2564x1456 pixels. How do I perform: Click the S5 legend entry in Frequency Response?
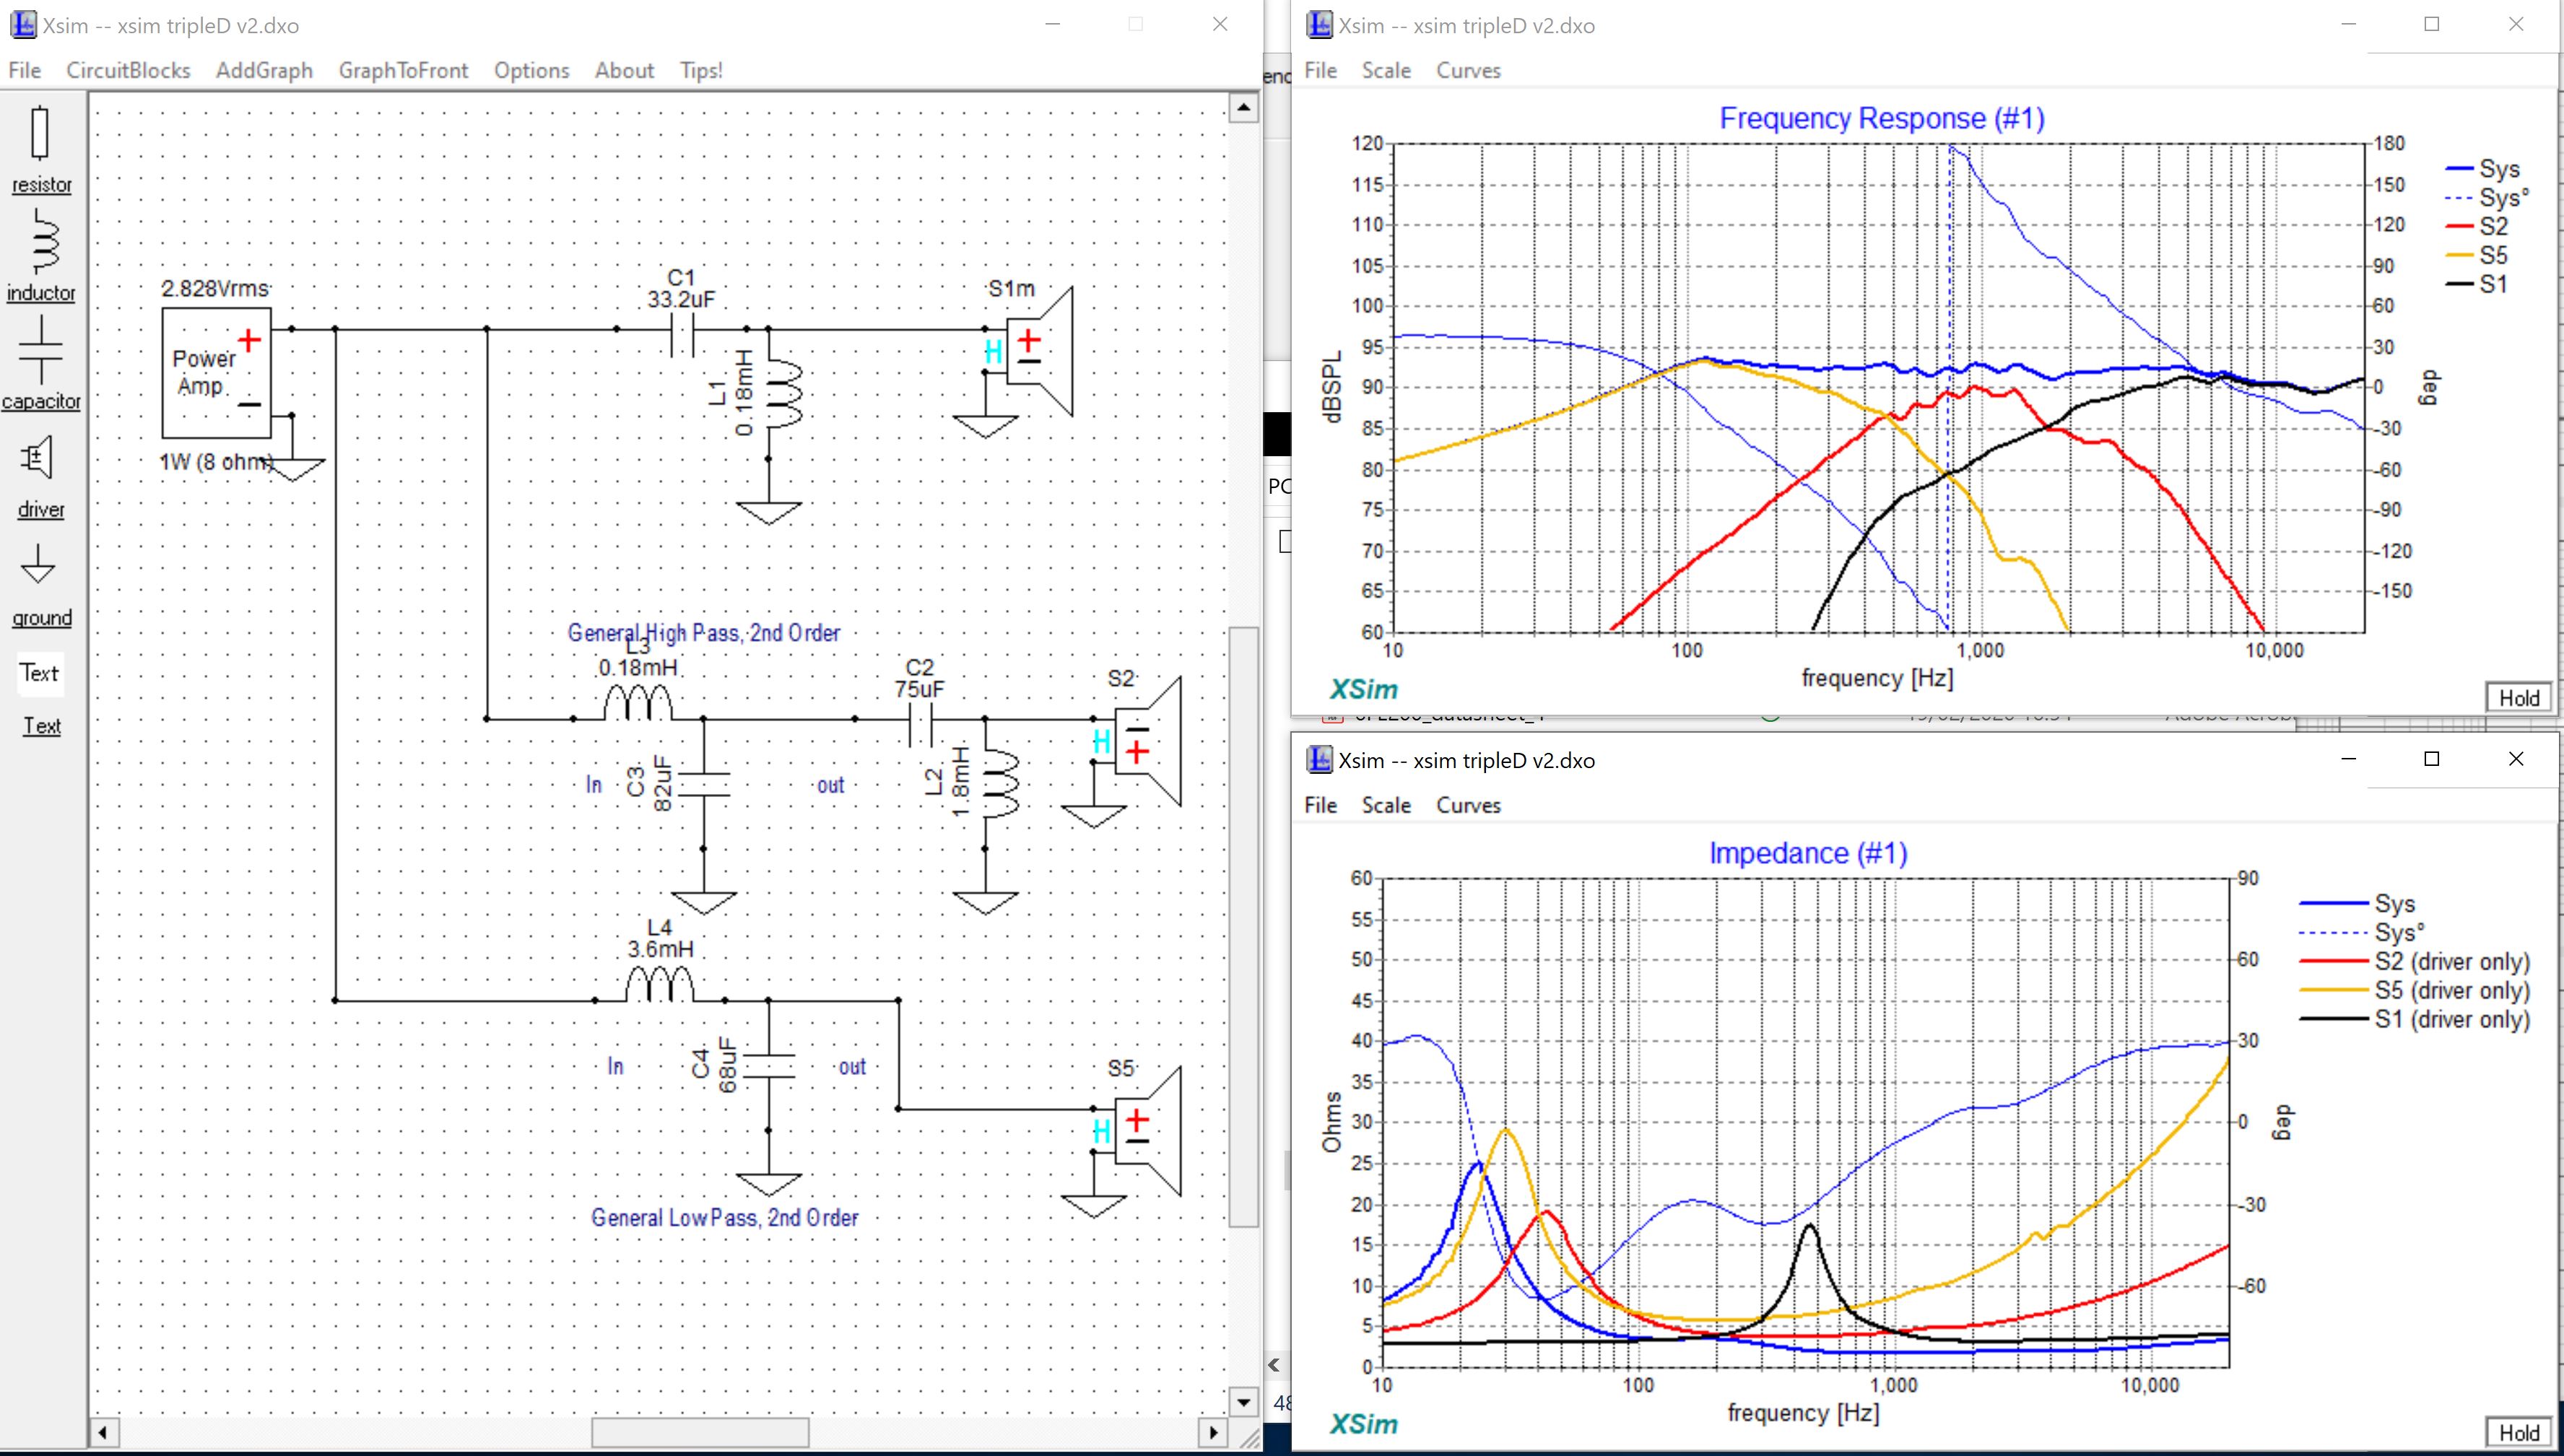pos(2477,255)
